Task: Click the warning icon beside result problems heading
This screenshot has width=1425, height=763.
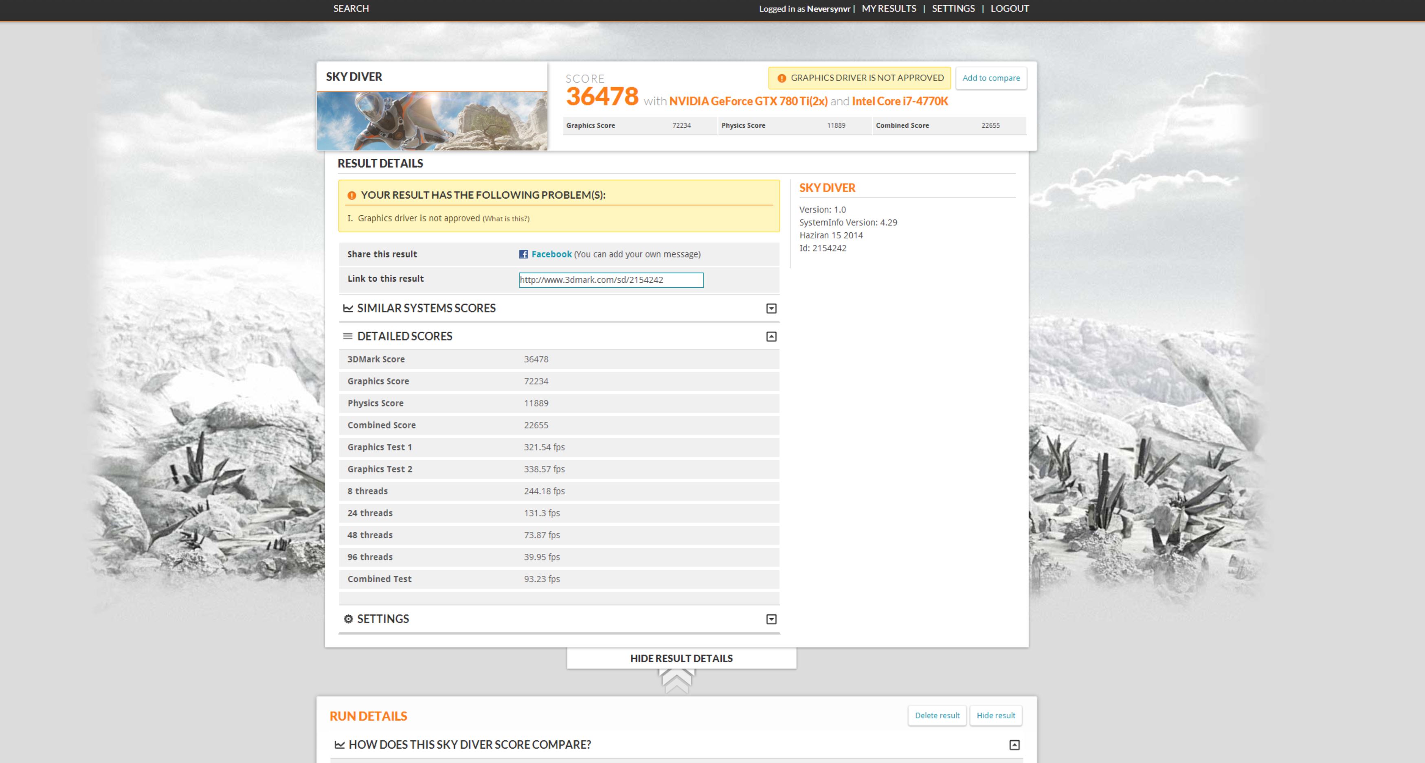Action: [x=351, y=195]
